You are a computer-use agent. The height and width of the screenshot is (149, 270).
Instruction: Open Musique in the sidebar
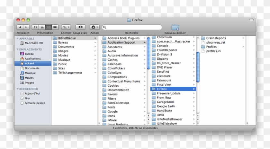pyautogui.click(x=33, y=73)
